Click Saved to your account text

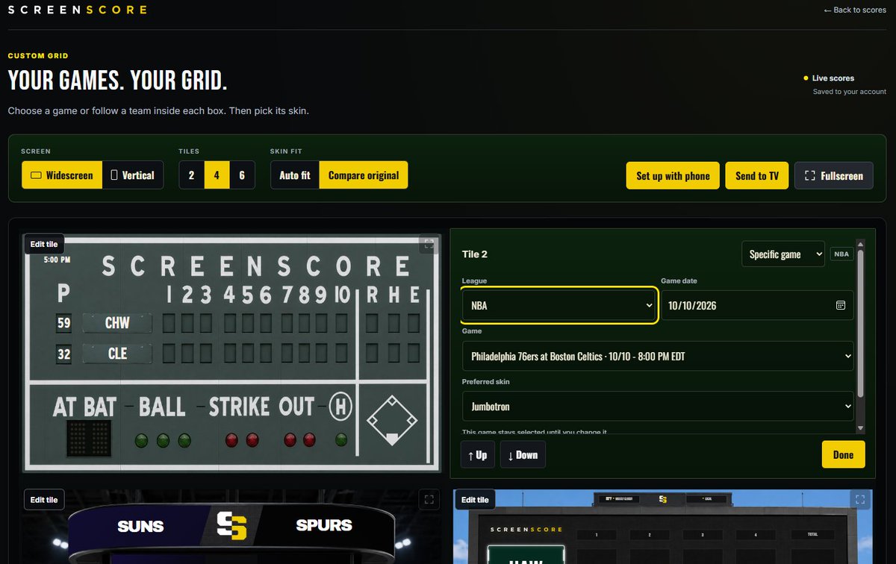pos(850,92)
